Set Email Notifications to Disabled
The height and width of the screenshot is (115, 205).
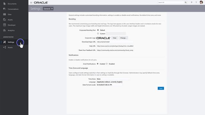(107, 64)
